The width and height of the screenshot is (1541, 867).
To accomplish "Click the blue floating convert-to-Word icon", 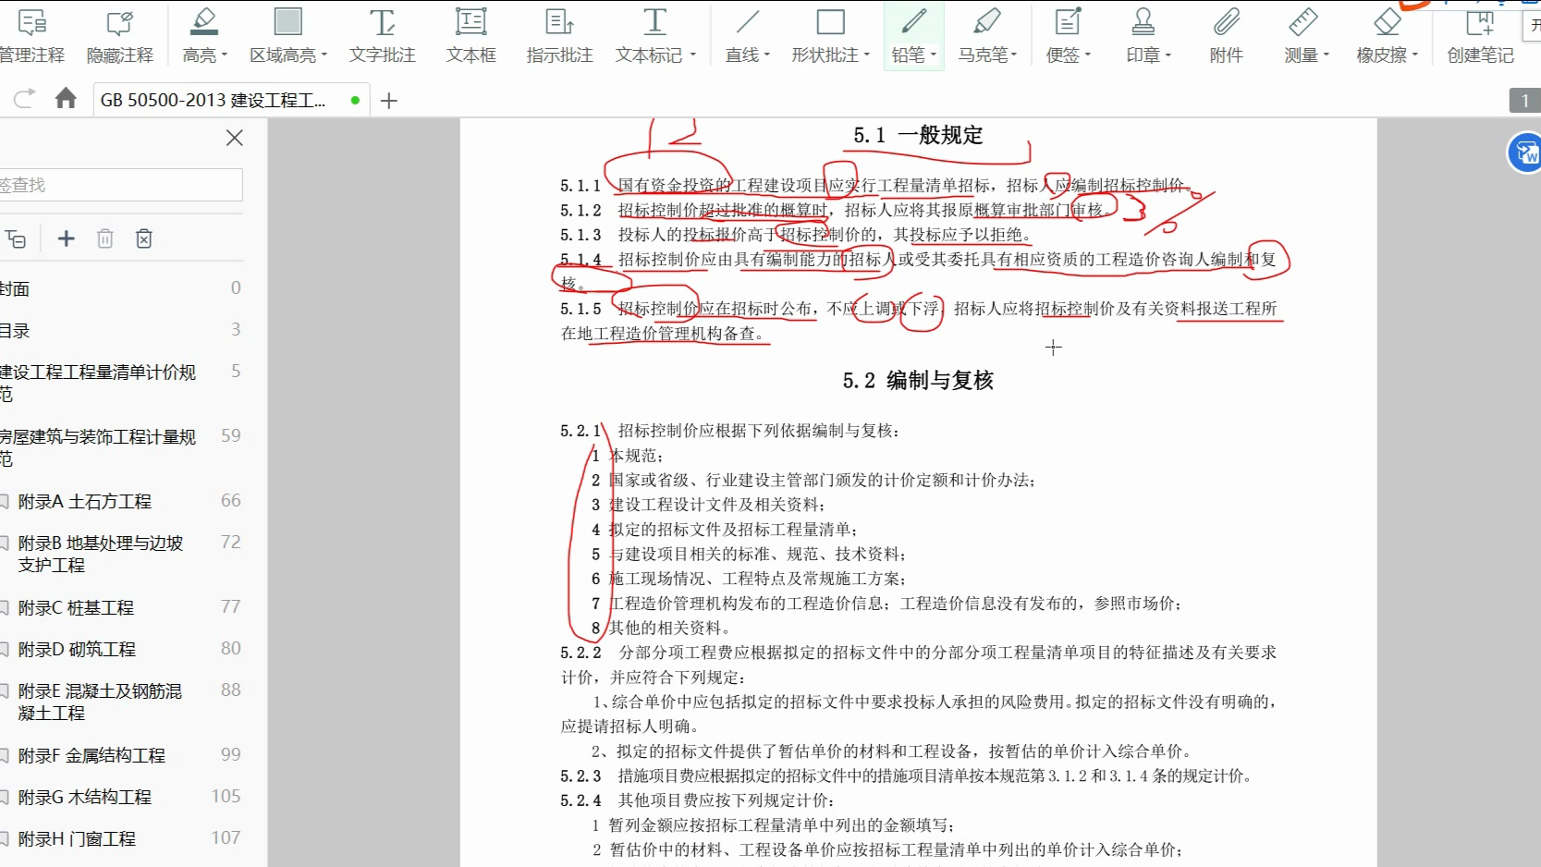I will click(1524, 153).
